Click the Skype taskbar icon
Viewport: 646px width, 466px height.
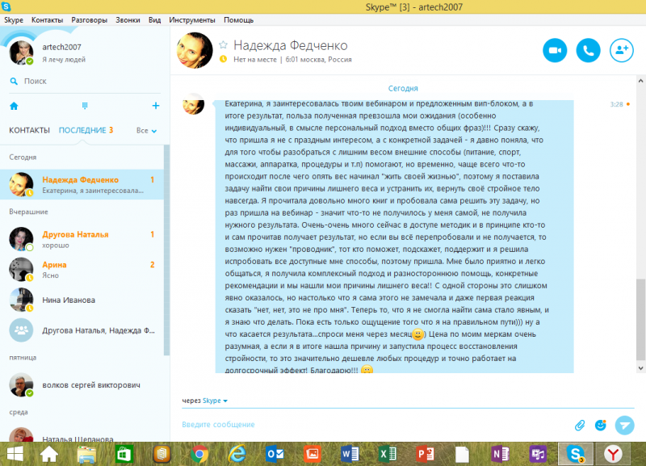click(x=576, y=454)
